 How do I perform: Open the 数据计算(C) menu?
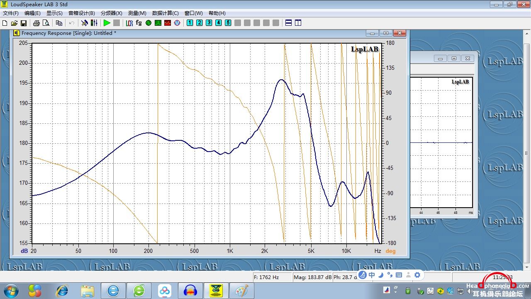pos(166,13)
